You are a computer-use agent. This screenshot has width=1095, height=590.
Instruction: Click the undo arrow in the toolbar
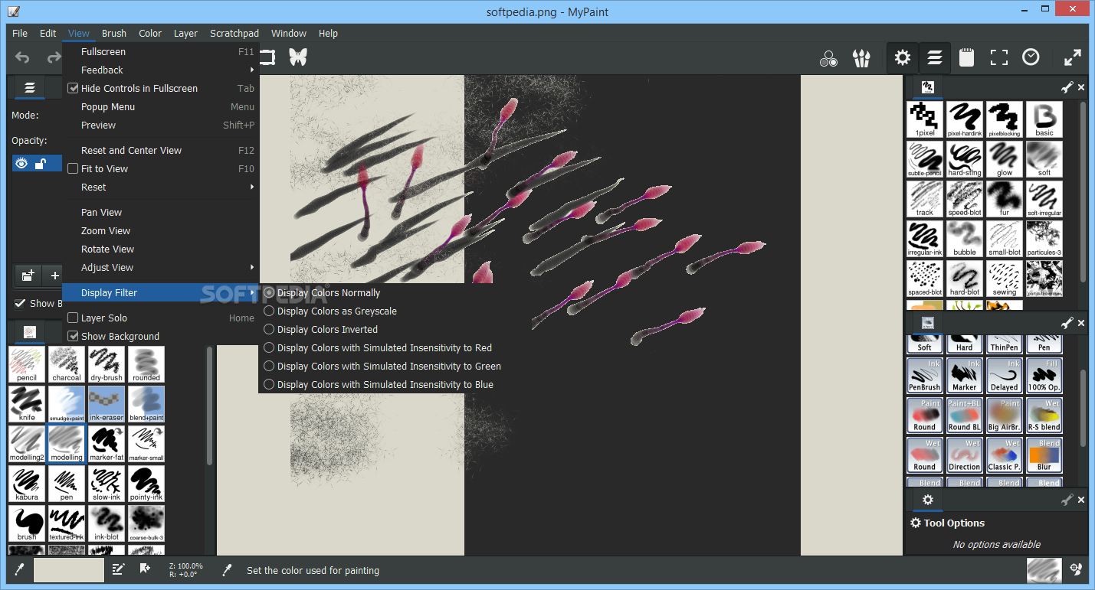coord(22,57)
